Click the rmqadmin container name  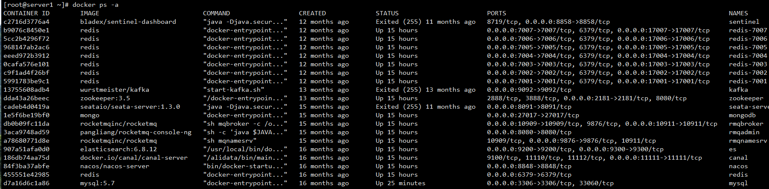[x=744, y=132]
